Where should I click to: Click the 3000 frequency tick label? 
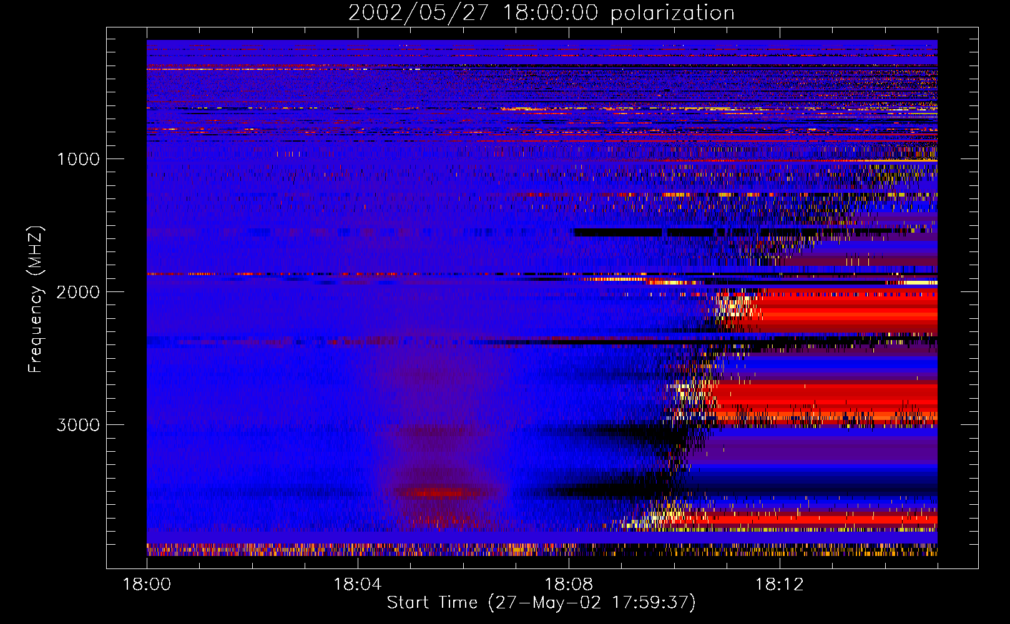pos(78,425)
